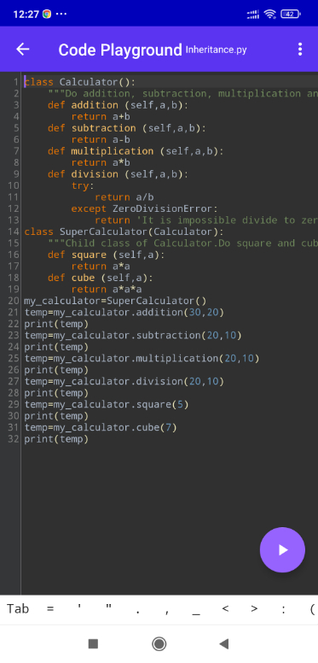Click the 'def cube (self,a):' line
This screenshot has height=663, width=318.
(101, 278)
